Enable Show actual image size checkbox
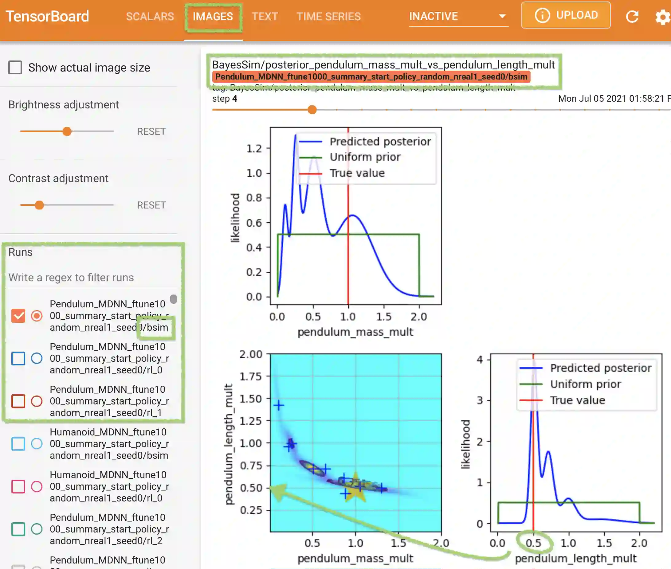 tap(15, 68)
